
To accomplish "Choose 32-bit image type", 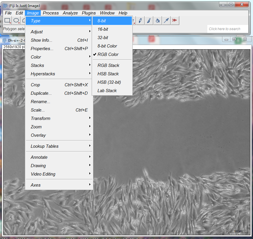I will click(x=112, y=38).
